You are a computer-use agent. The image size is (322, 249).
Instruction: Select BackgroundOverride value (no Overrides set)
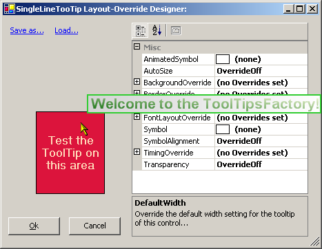tap(252, 83)
